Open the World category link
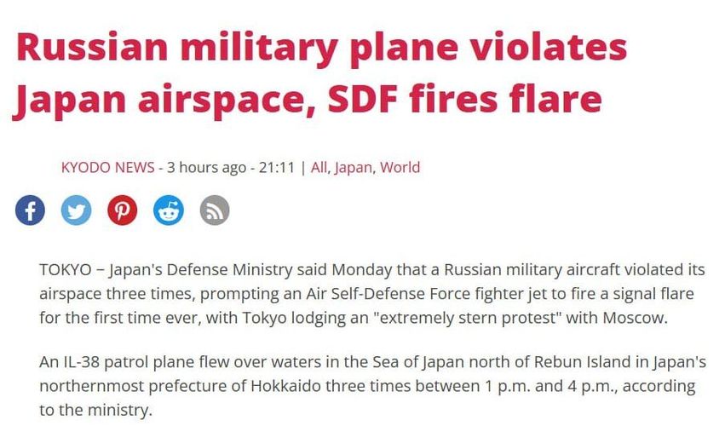The width and height of the screenshot is (725, 426). tap(400, 167)
